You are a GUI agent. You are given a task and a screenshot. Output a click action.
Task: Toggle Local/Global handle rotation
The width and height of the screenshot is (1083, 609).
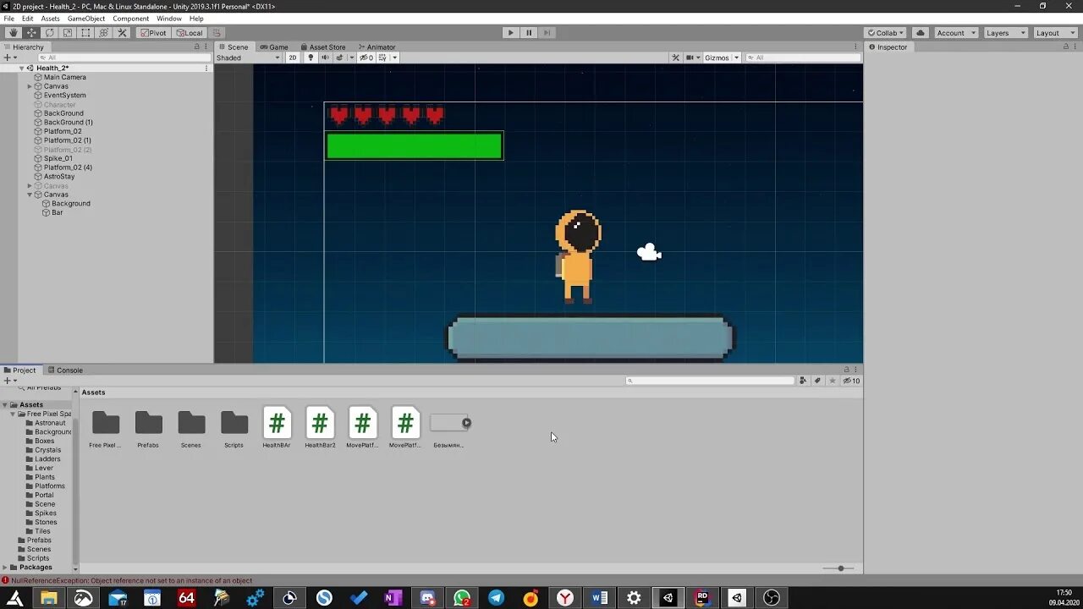(x=190, y=33)
